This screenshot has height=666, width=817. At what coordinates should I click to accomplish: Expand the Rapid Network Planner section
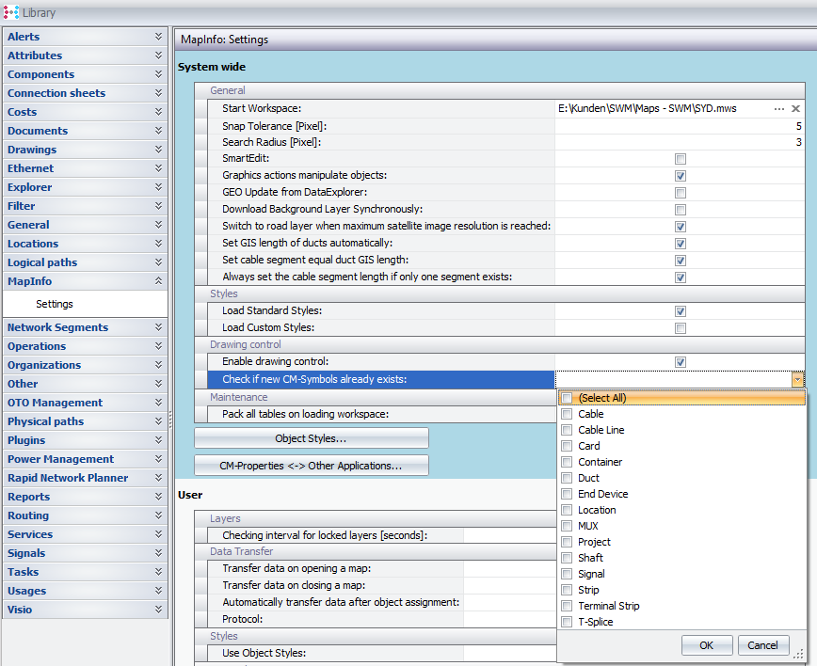(158, 478)
